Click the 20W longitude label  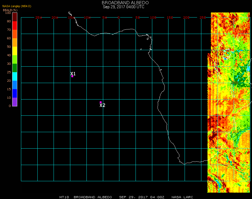(55, 18)
